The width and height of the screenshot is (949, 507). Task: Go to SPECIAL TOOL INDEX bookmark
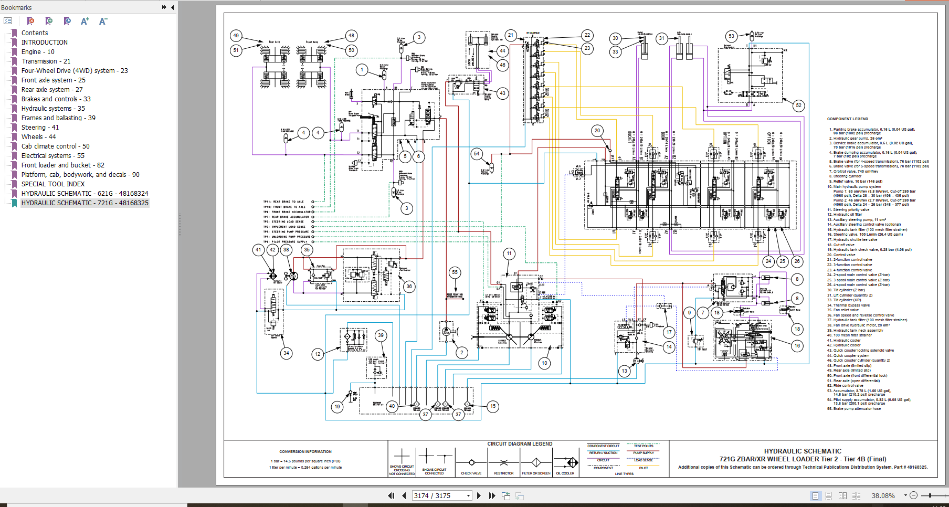click(x=53, y=184)
